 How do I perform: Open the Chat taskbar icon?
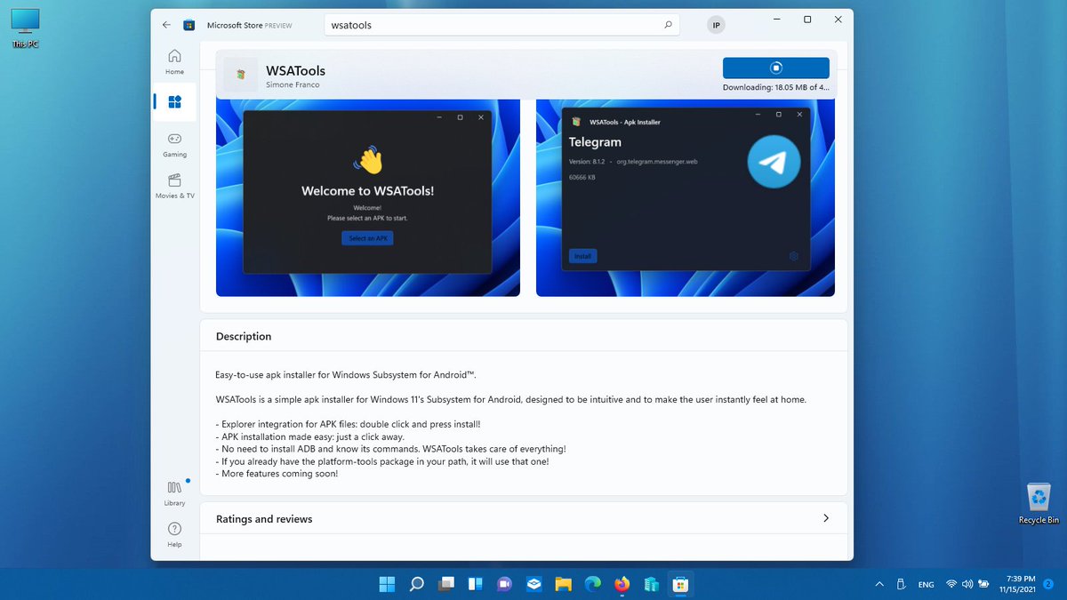(x=504, y=584)
